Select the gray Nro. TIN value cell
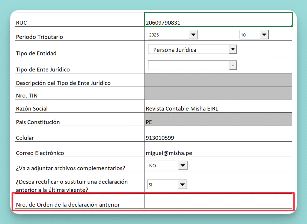 tap(218, 93)
